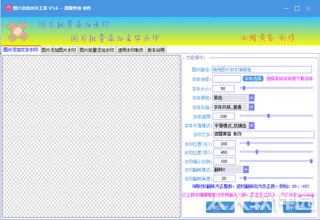This screenshot has width=320, height=220.
Task: Open the 字体平滑模式 dropdown
Action: pos(234,125)
